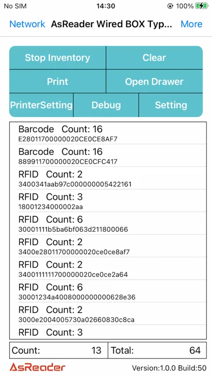
Task: Open the Debug screen
Action: [106, 105]
